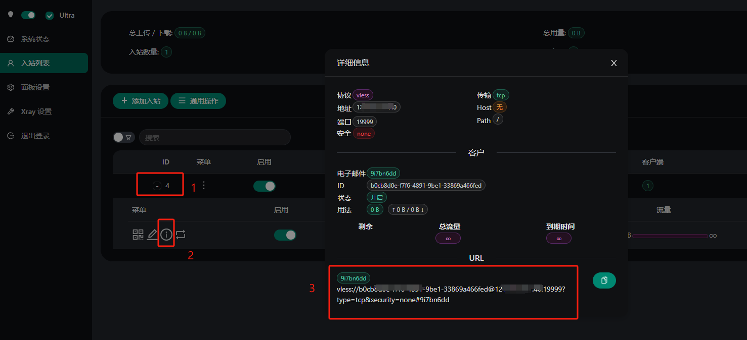Copy the vless URL with copy button

coord(604,280)
